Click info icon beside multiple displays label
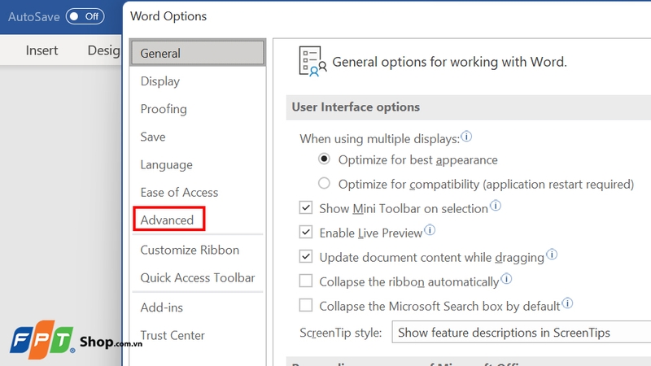The width and height of the screenshot is (651, 366). pos(467,137)
